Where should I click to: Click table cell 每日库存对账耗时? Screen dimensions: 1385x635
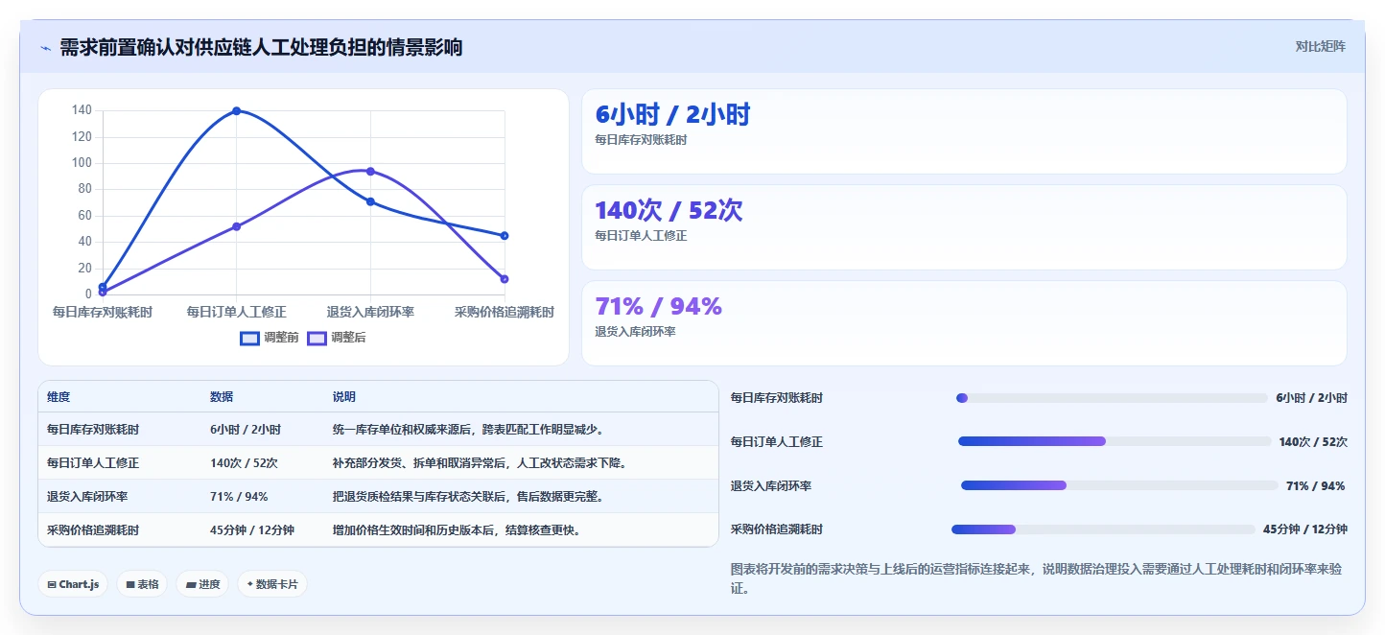(x=93, y=430)
